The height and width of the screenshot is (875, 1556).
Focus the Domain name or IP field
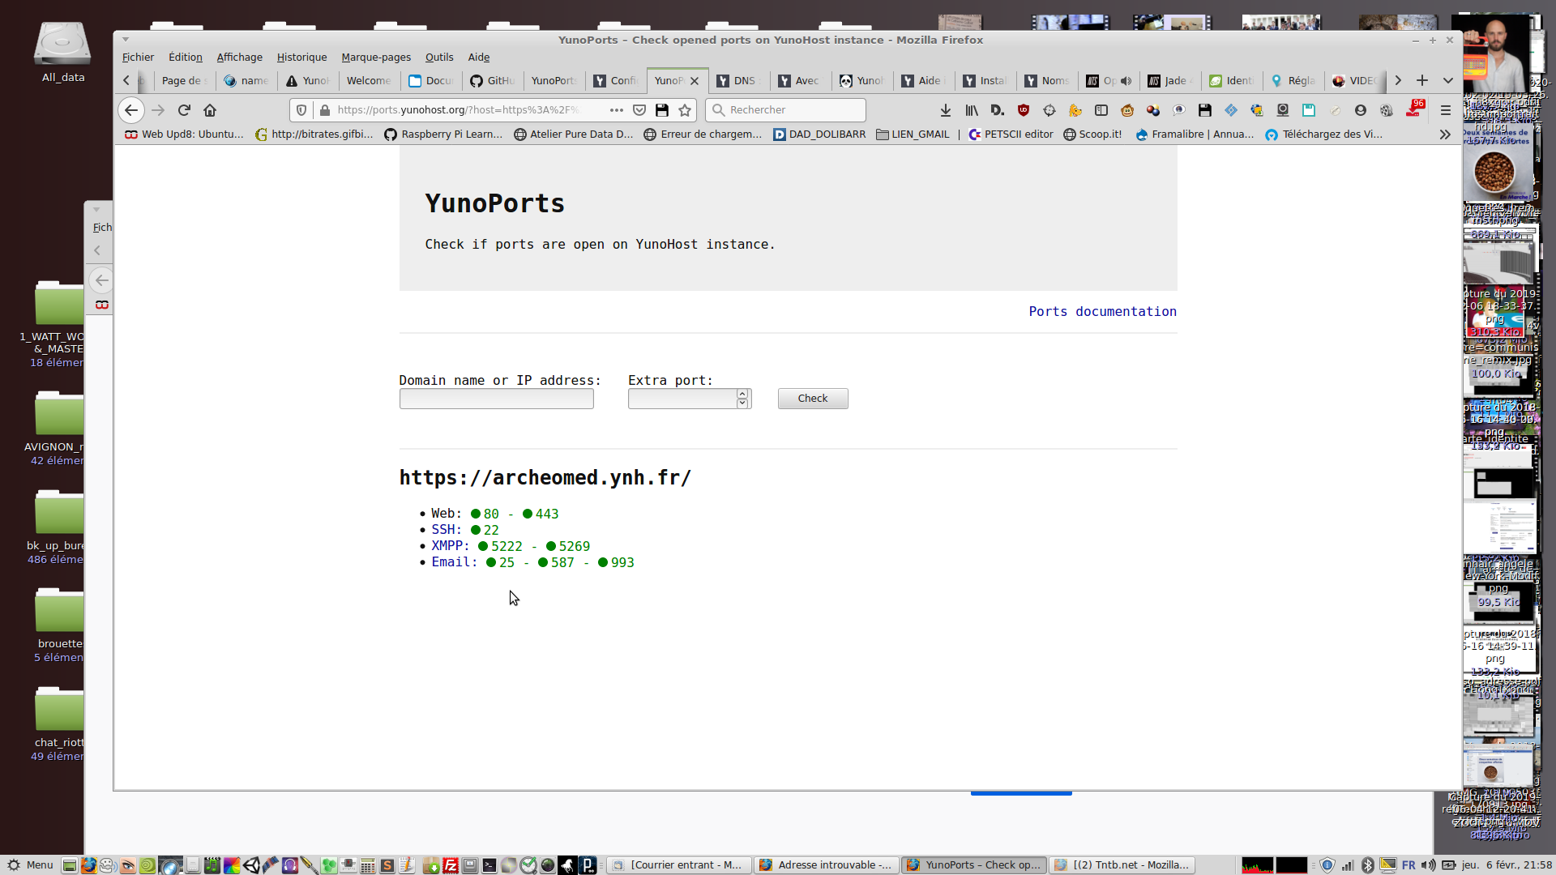click(496, 399)
